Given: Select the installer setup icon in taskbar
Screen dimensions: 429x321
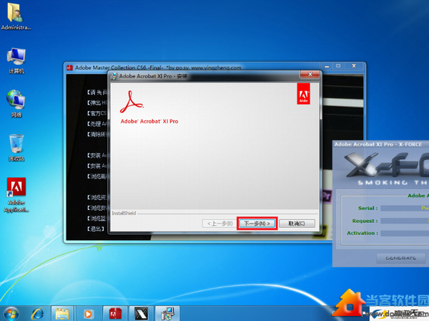Looking at the screenshot, I should [x=168, y=313].
